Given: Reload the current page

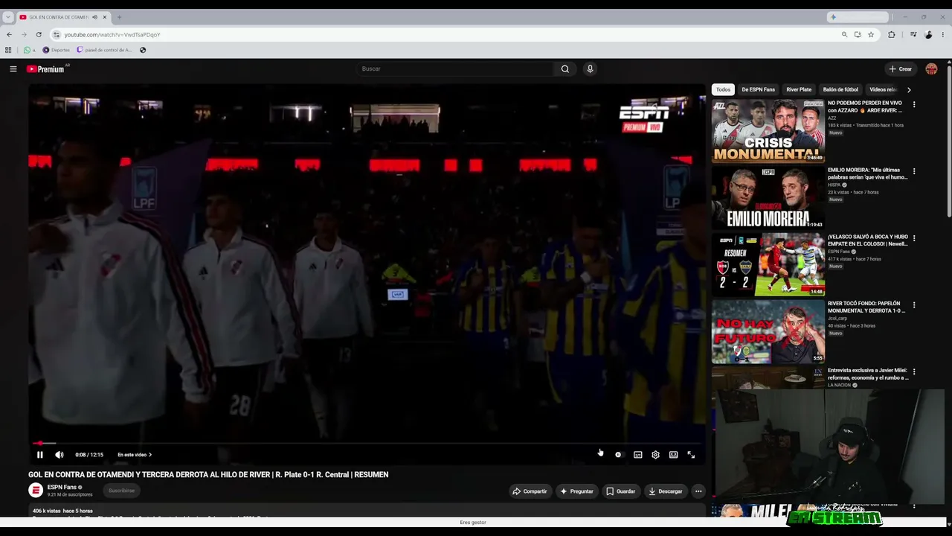Looking at the screenshot, I should click(39, 34).
